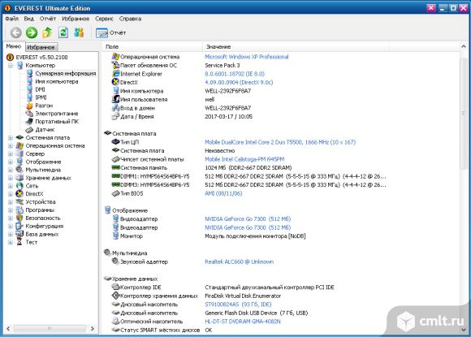
Task: Click the vertical scrollbar down arrow
Action: (x=464, y=330)
